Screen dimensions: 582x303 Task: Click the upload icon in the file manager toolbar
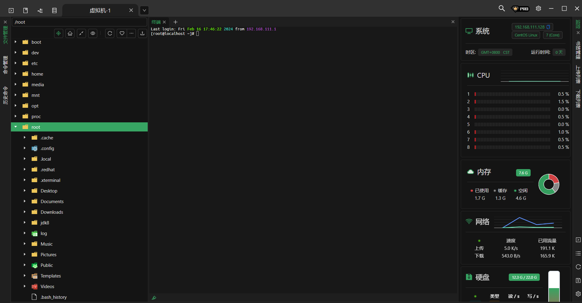(142, 33)
